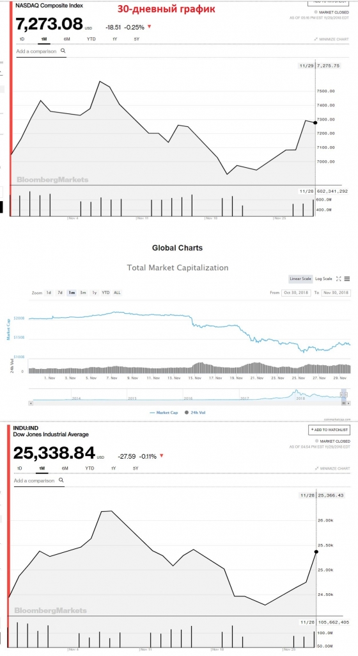Viewport: 358px width, 656px height.
Task: Select the 5Y range on the NASDAQ chart
Action: tap(136, 39)
